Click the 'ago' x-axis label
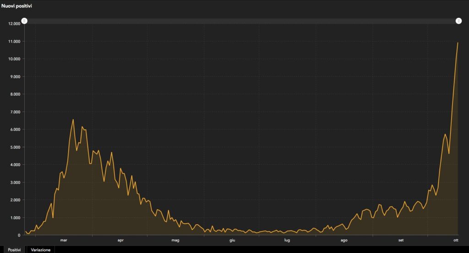 click(344, 240)
